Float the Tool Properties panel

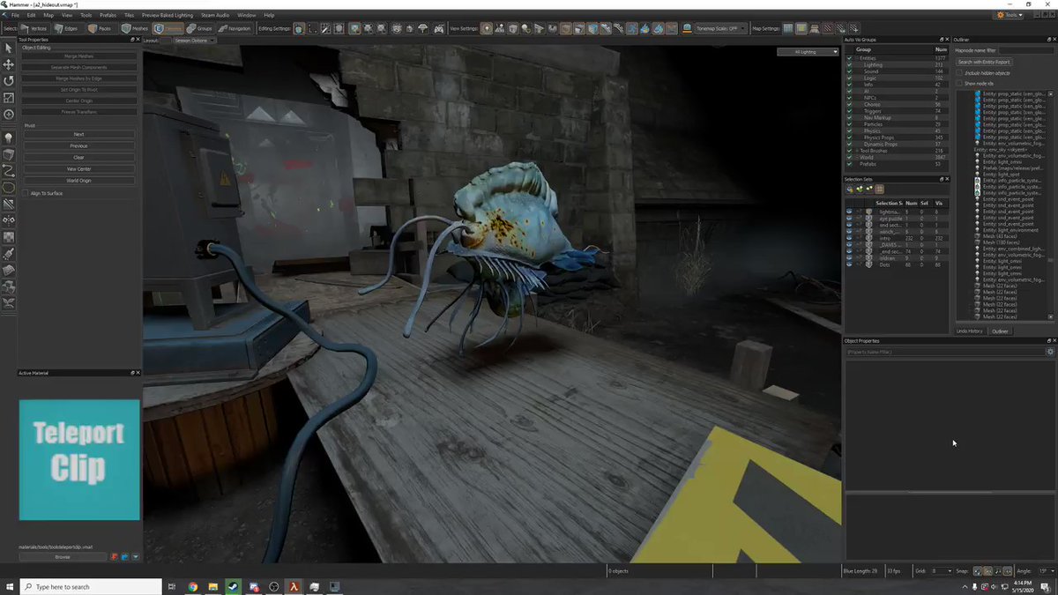[133, 40]
